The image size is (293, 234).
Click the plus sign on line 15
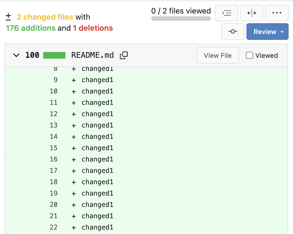[74, 148]
